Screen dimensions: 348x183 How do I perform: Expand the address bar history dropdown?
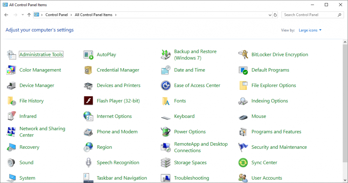tap(270, 15)
